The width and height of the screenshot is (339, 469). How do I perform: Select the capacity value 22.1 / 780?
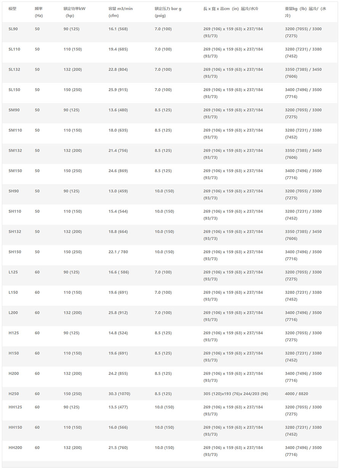118,252
